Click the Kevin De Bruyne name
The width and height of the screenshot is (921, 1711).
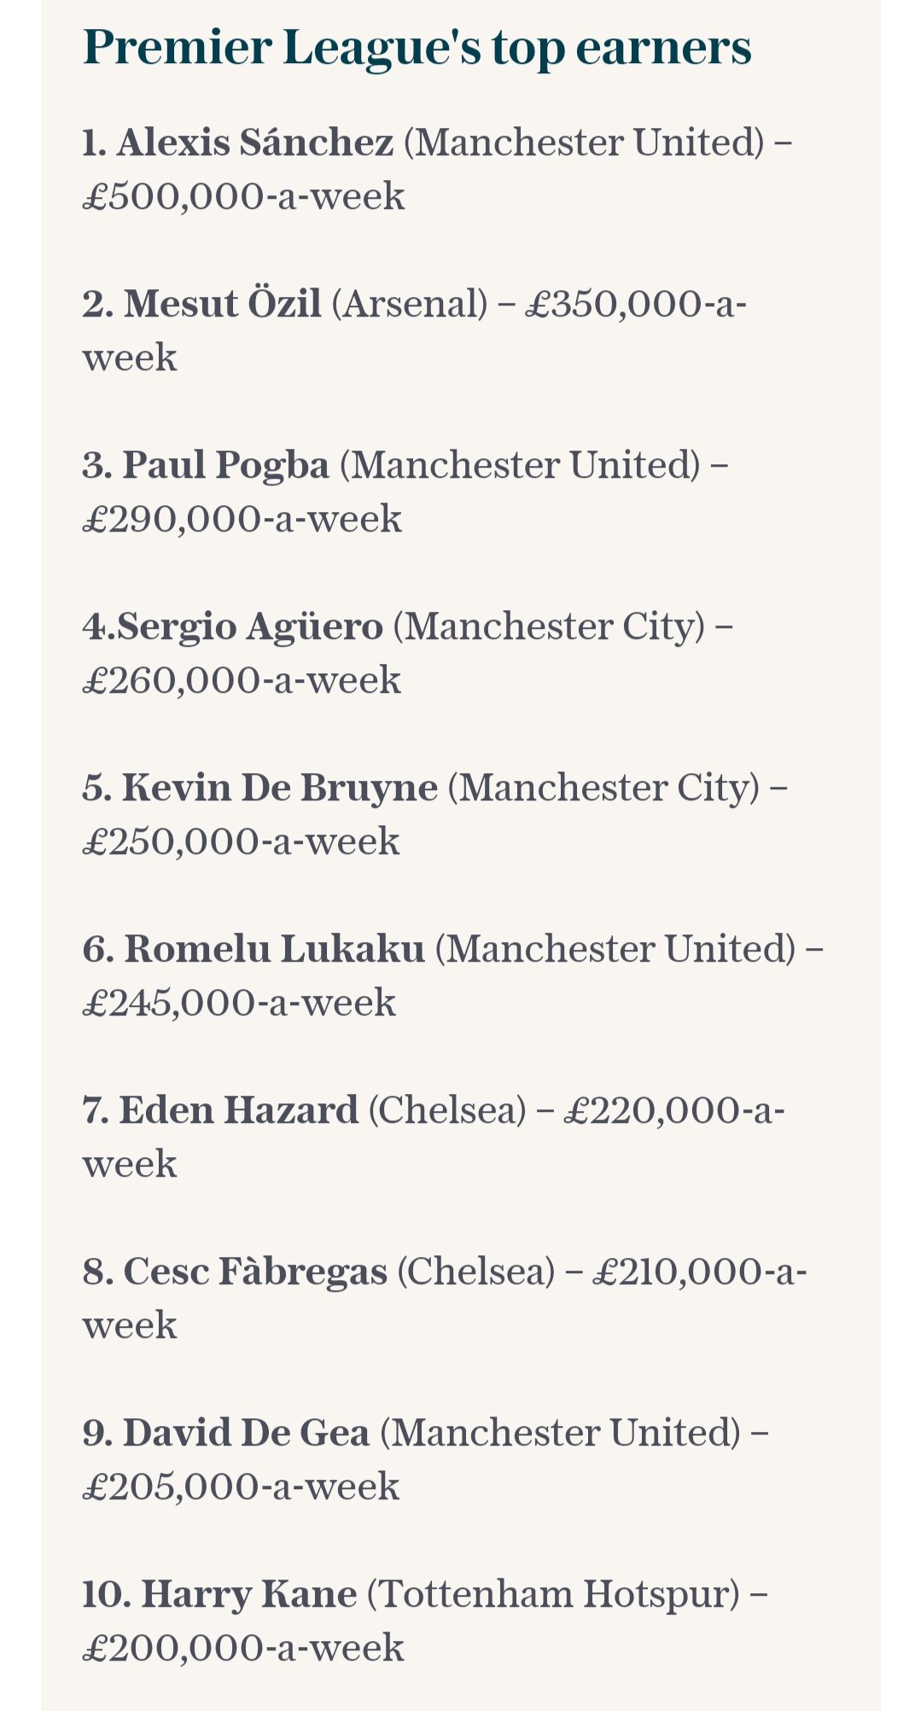click(279, 788)
